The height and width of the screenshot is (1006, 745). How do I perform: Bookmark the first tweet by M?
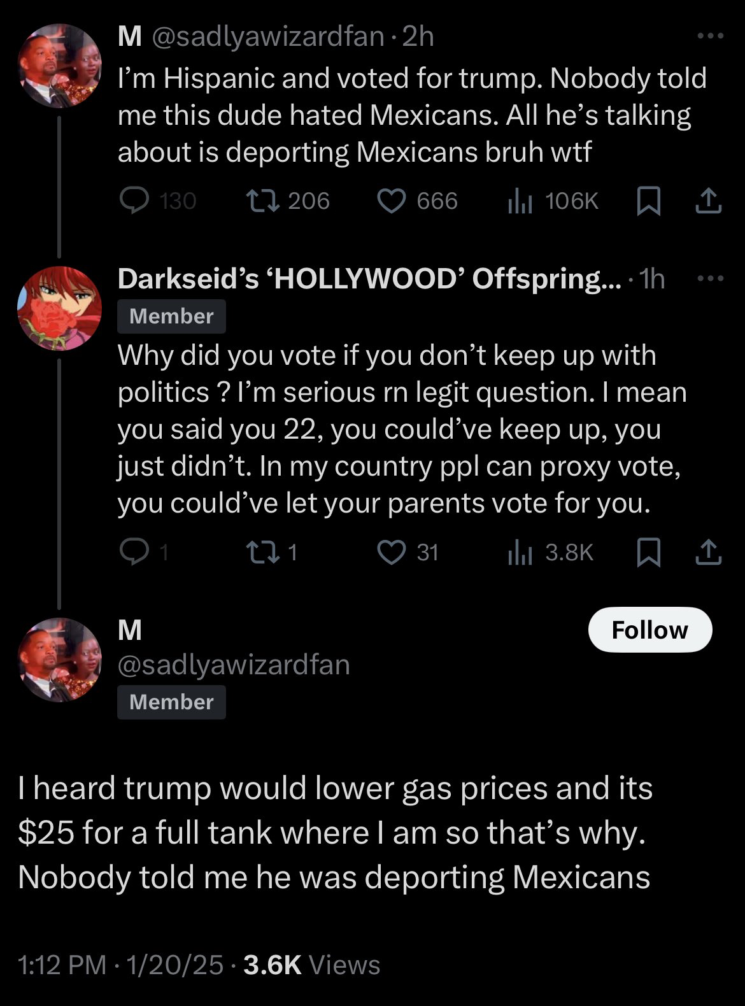[x=648, y=201]
